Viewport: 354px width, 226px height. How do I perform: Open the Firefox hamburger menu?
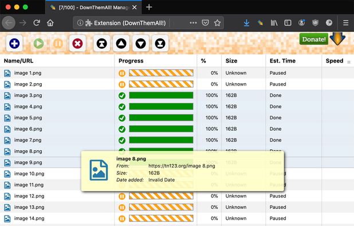click(x=345, y=23)
